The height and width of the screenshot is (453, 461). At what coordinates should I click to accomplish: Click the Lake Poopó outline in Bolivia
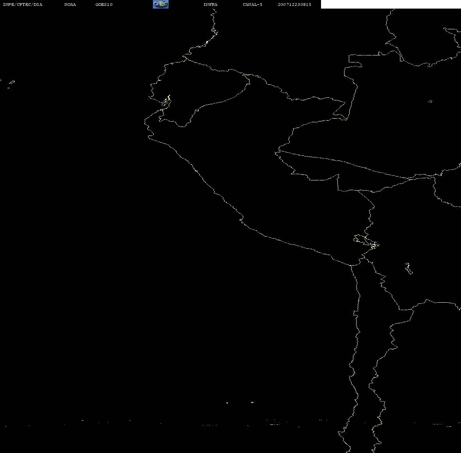point(409,269)
